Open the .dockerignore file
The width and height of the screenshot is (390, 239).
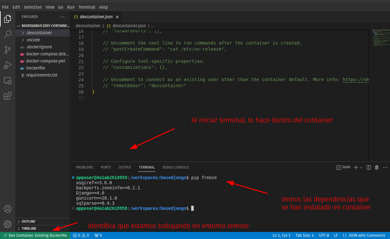tap(43, 47)
